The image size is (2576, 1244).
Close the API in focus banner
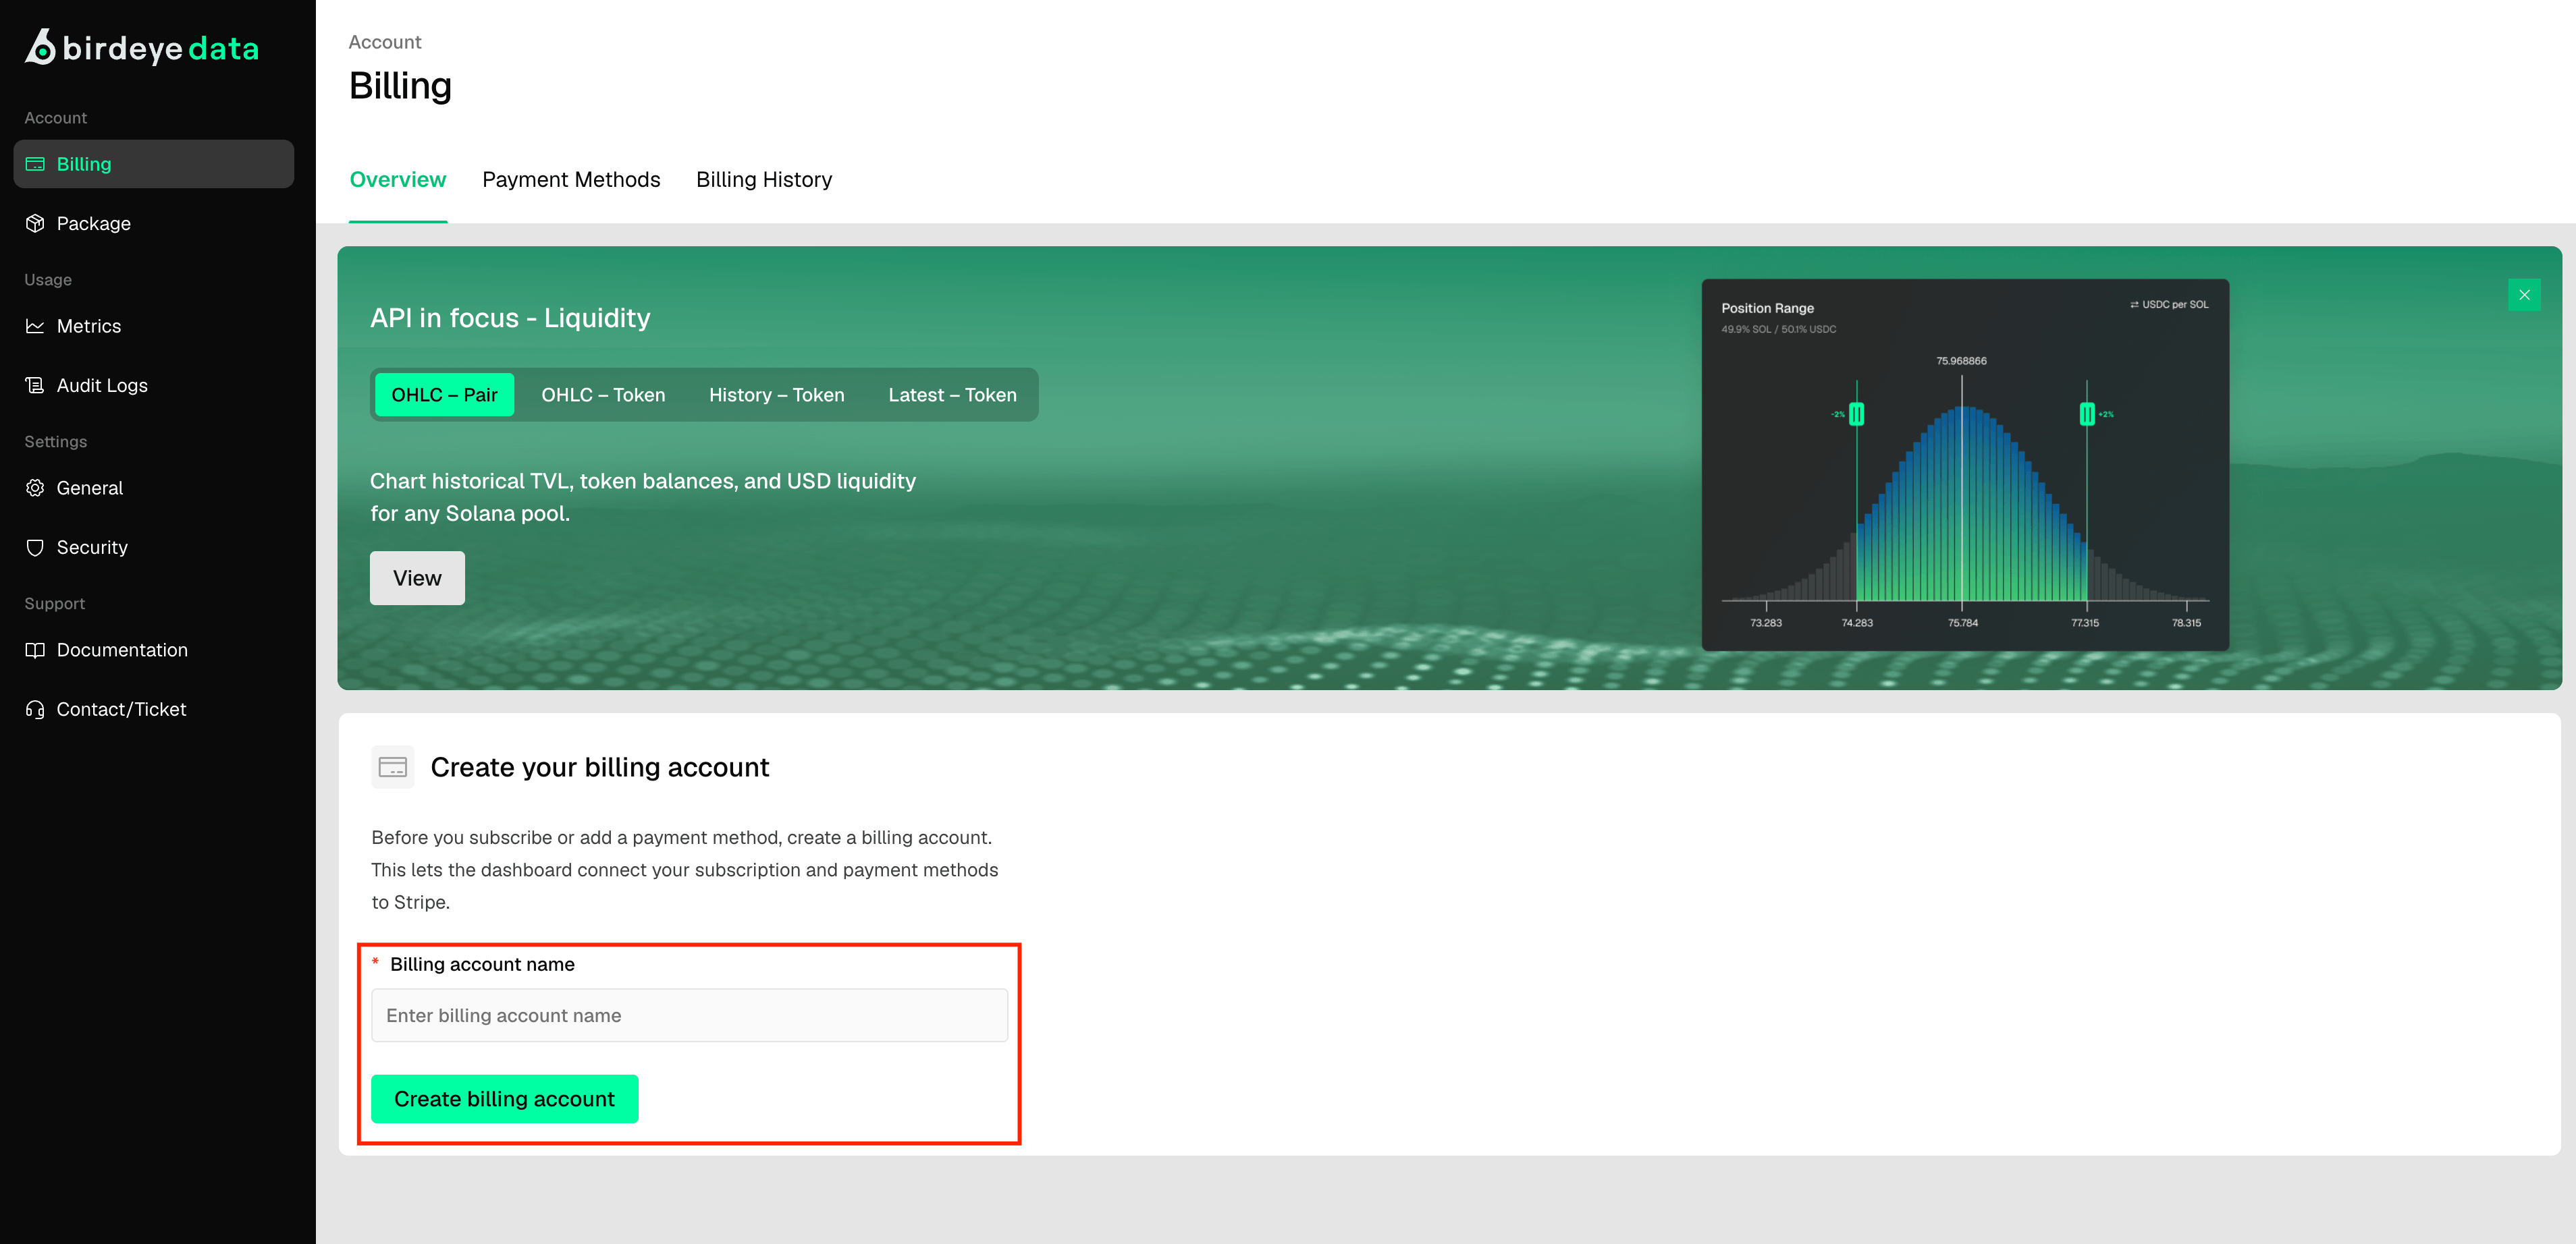[x=2524, y=295]
